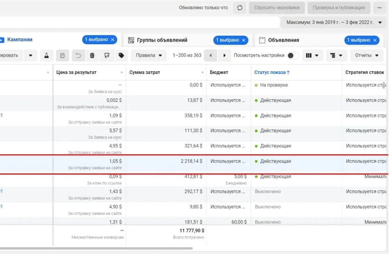The width and height of the screenshot is (390, 254).
Task: Click the Сбросить черновики button
Action: coord(277,8)
